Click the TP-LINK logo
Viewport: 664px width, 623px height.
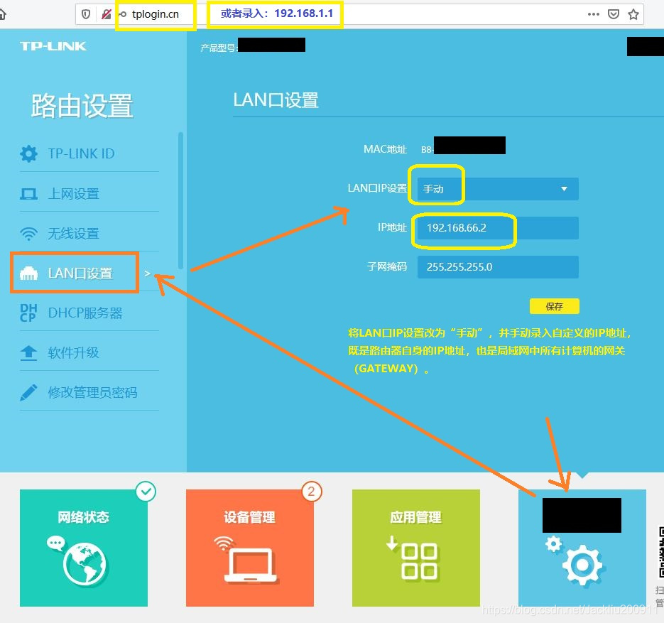click(x=53, y=46)
